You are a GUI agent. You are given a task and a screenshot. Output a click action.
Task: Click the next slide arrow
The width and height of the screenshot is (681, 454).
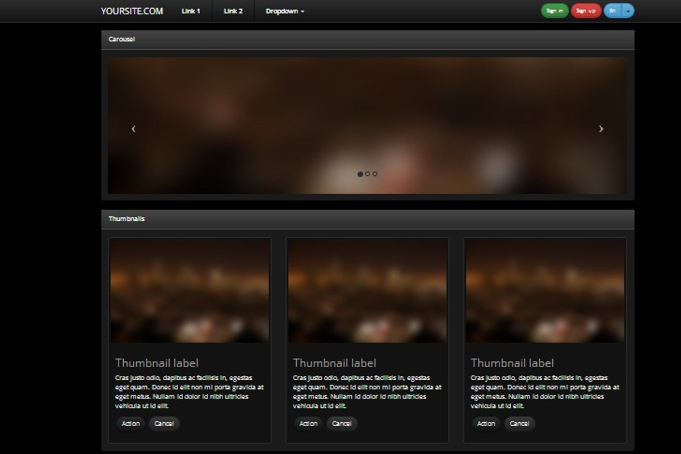[x=601, y=129]
